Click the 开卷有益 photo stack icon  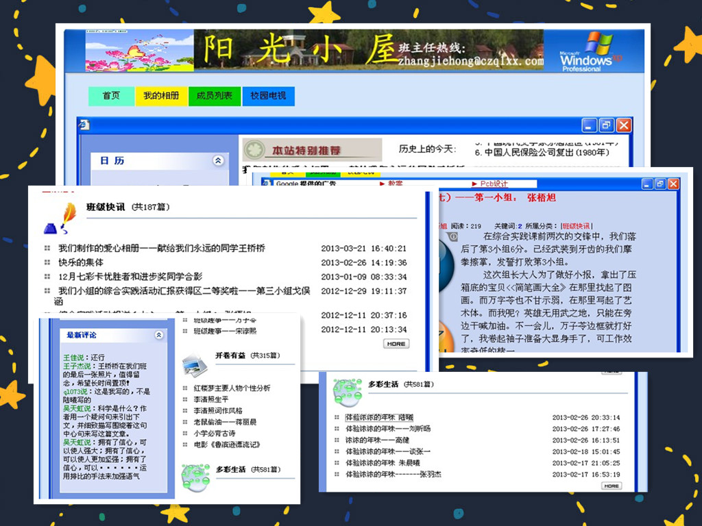coord(195,364)
